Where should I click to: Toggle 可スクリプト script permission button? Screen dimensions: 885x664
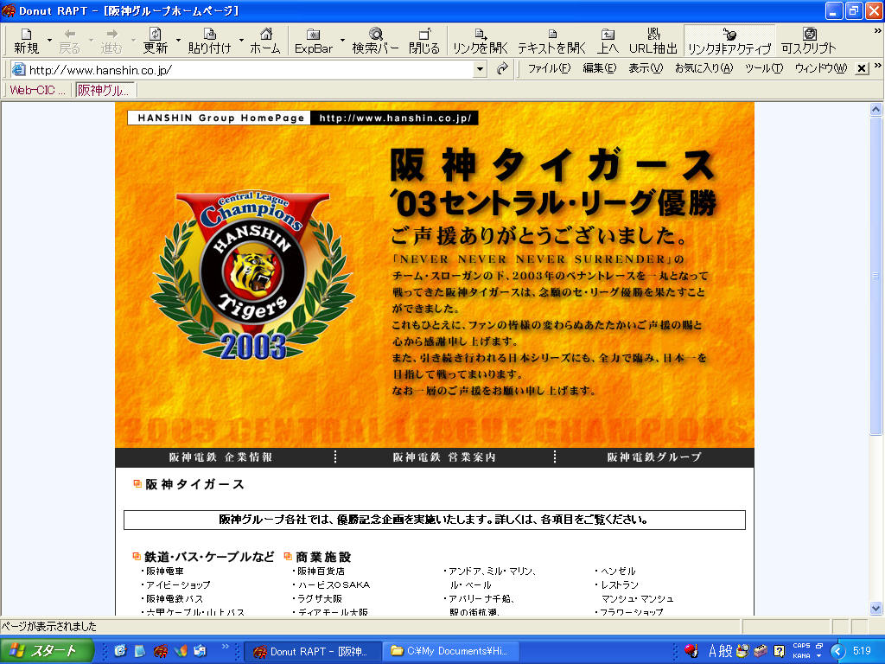coord(809,41)
